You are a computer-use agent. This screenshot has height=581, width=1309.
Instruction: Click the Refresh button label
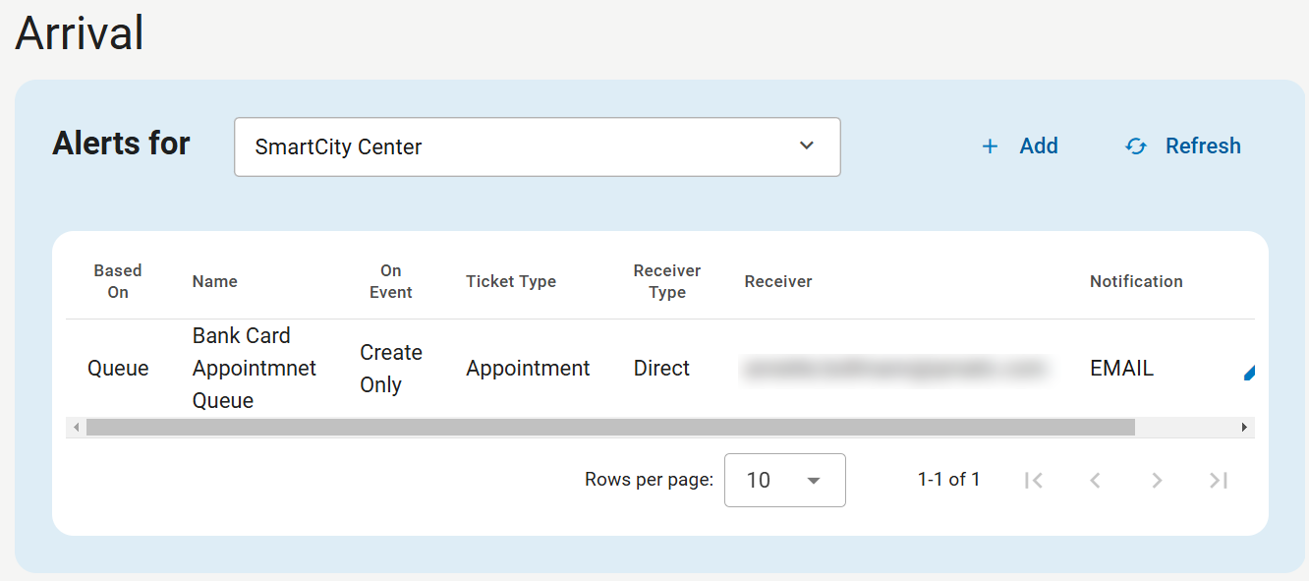1203,146
